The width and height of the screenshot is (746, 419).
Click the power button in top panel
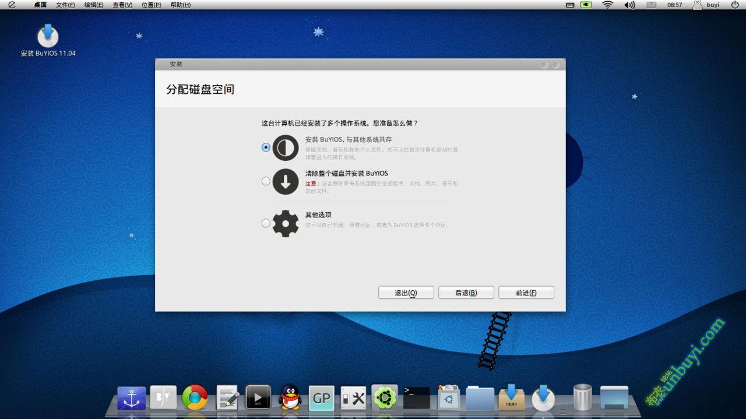(x=735, y=5)
